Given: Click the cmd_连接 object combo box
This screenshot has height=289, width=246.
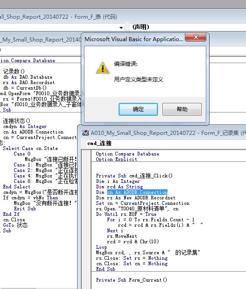Looking at the screenshot, I should click(x=166, y=144).
